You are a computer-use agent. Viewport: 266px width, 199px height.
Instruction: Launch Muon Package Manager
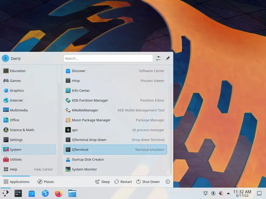(115, 120)
